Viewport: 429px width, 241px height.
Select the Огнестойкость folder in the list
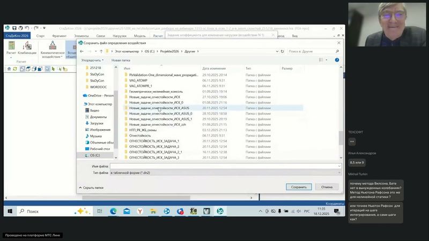pyautogui.click(x=140, y=135)
